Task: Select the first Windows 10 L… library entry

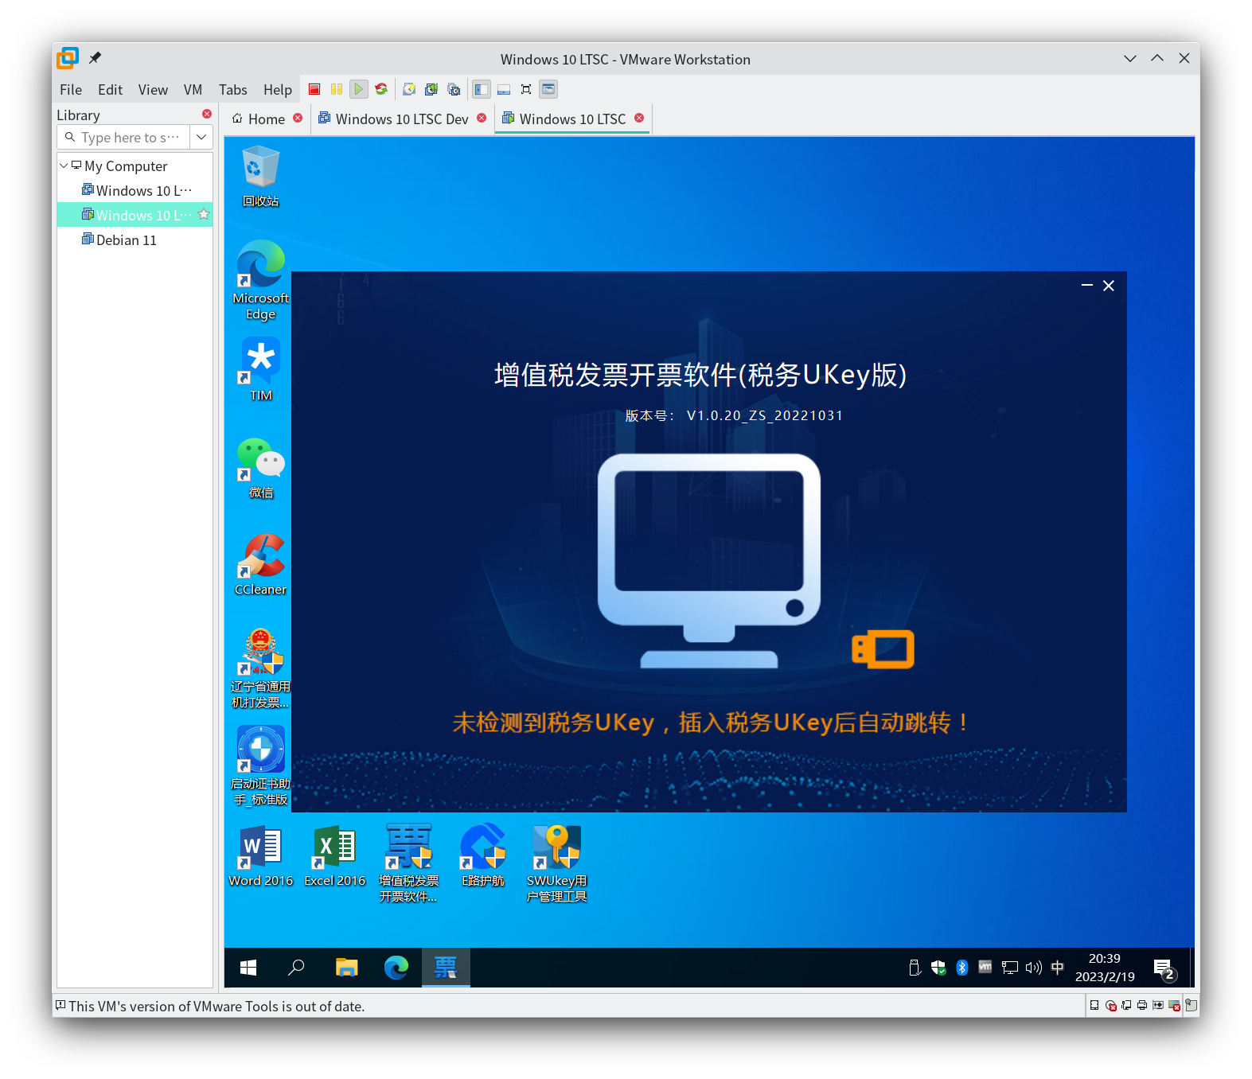Action: [x=136, y=190]
